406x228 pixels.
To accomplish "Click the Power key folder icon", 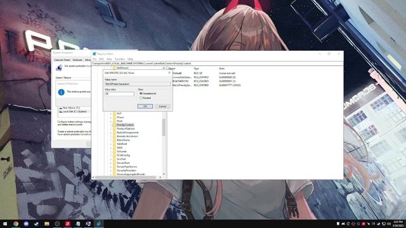I will [x=114, y=117].
